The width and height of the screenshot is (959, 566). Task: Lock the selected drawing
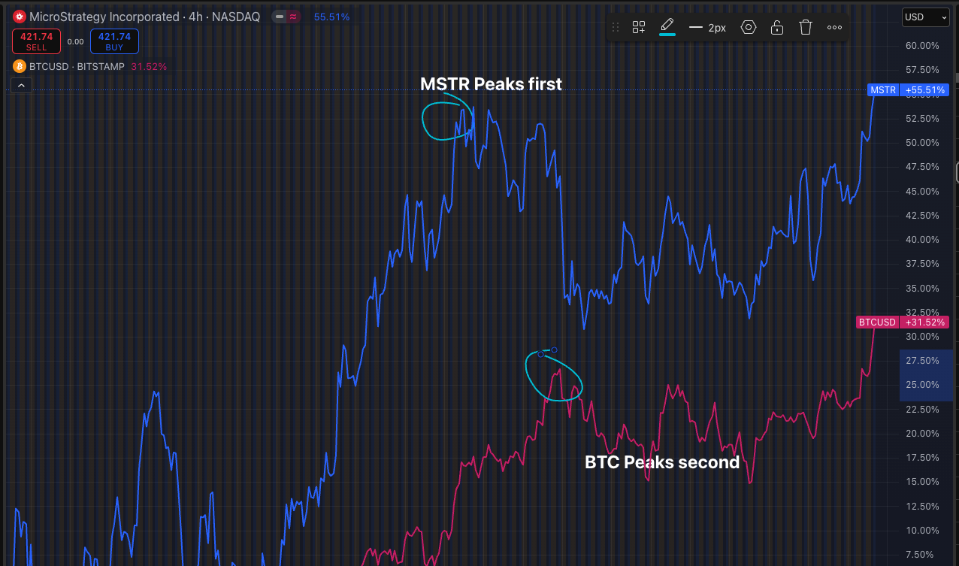(x=777, y=28)
